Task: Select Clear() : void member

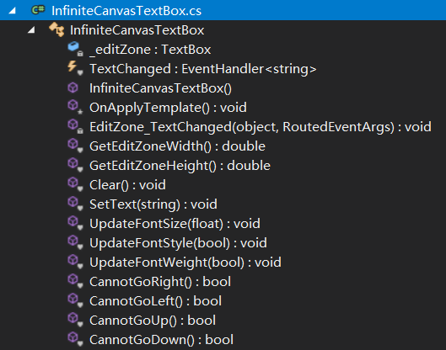Action: [127, 185]
